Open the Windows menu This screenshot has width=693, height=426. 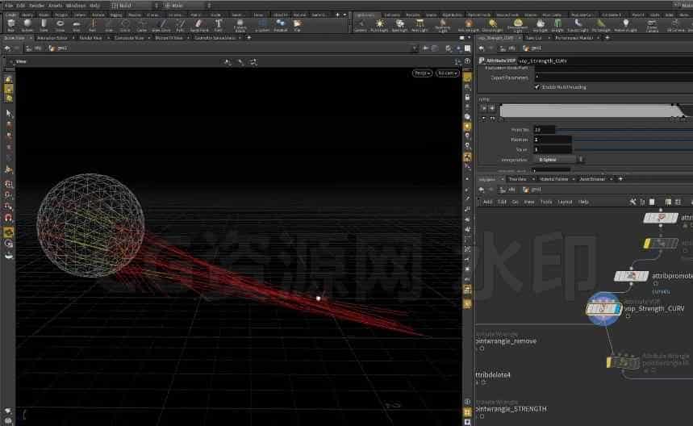(x=76, y=6)
